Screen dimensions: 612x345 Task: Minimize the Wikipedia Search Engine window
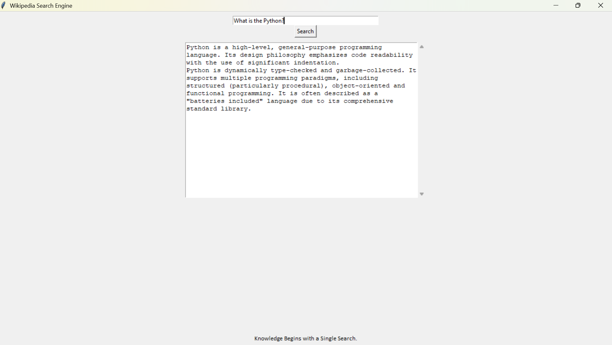click(x=556, y=5)
